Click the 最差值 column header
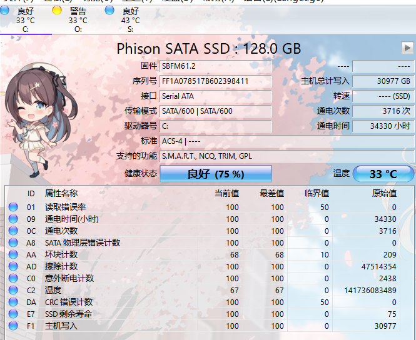The width and height of the screenshot is (416, 340). pyautogui.click(x=272, y=194)
